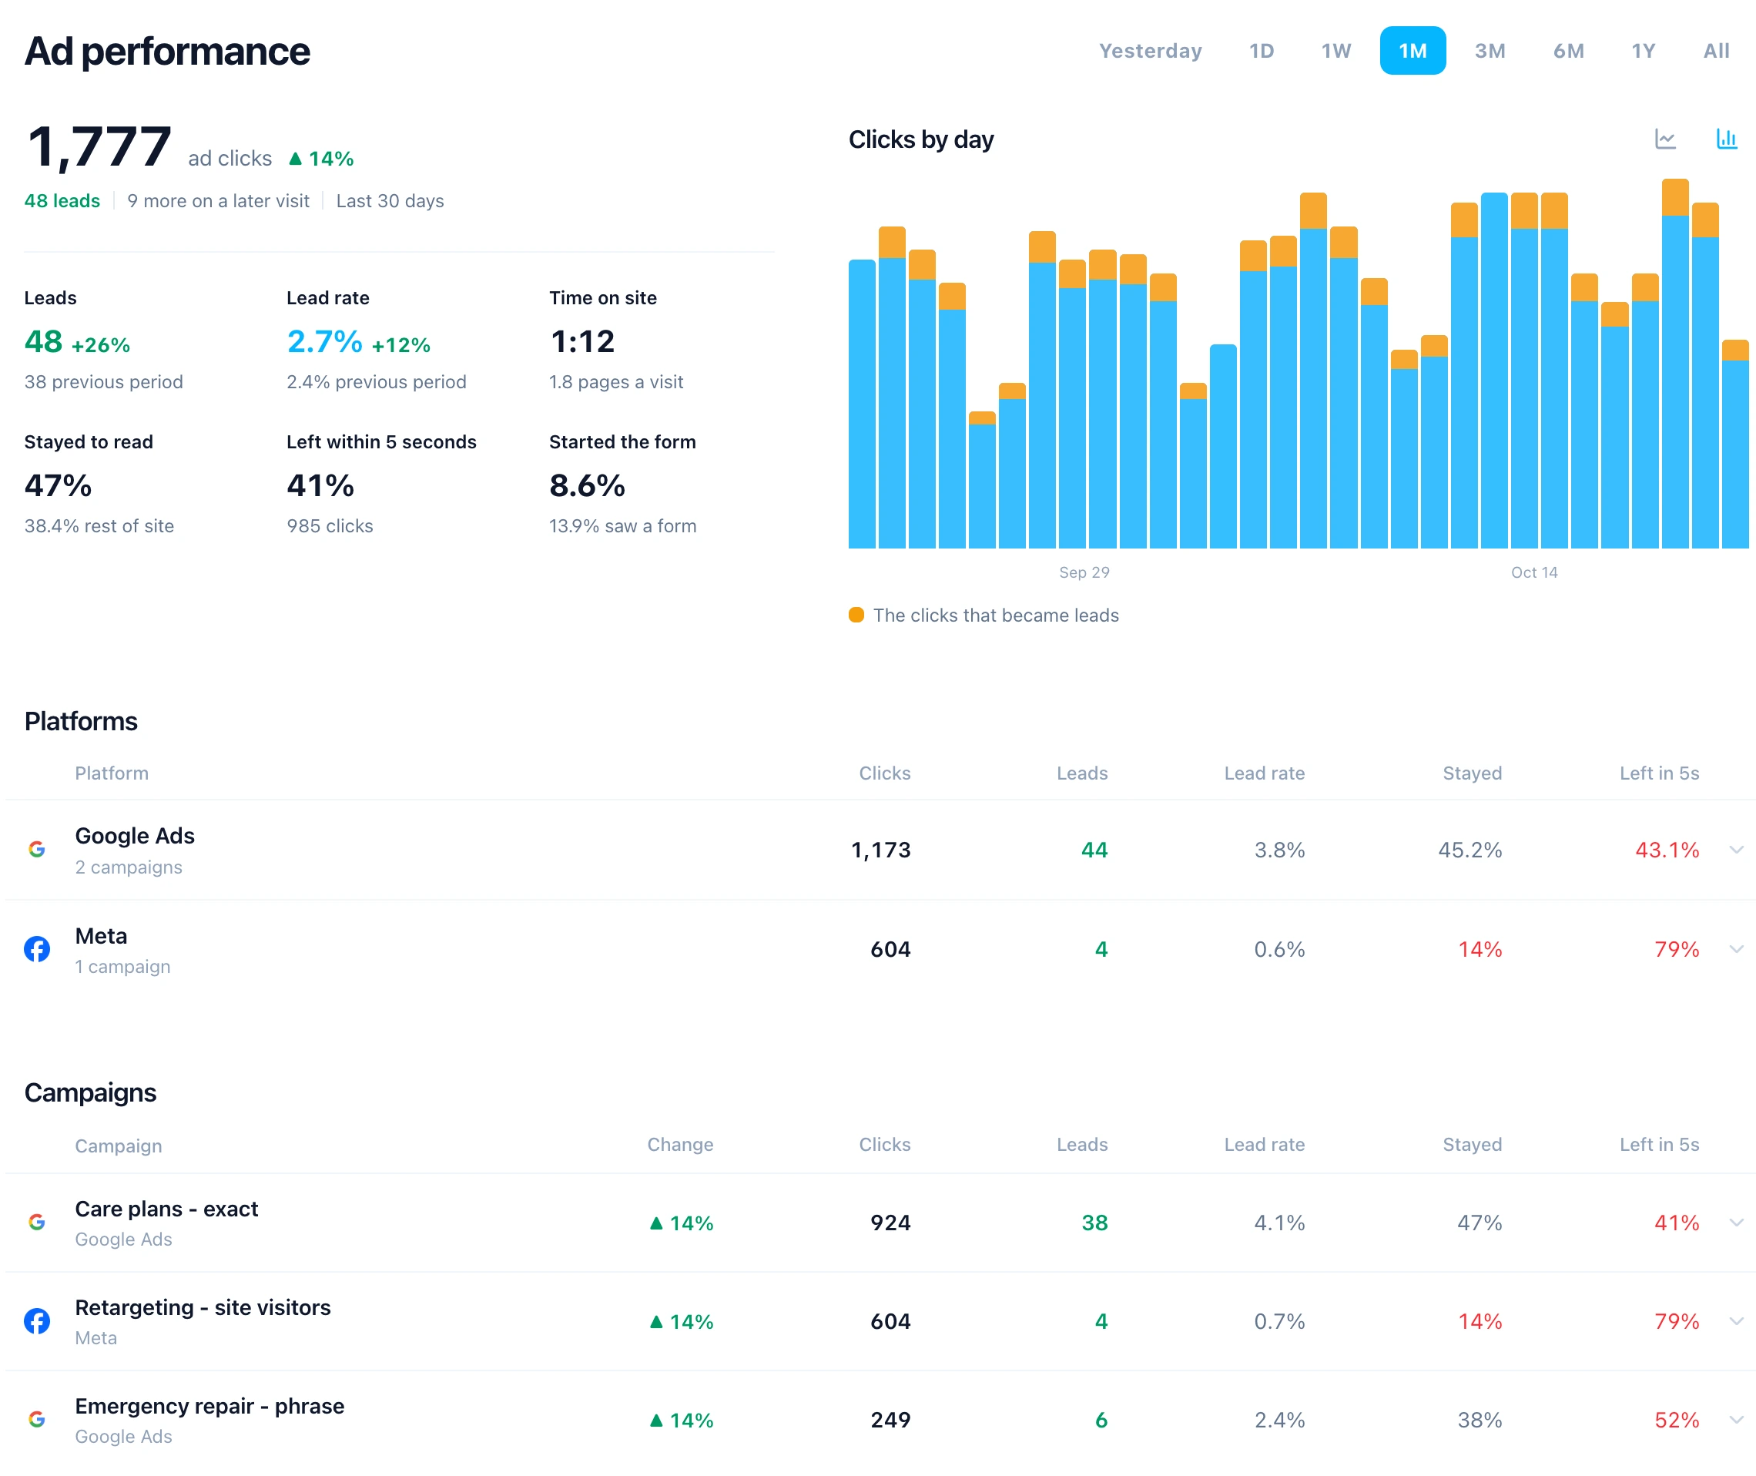Click the 1,777 ad clicks total
The width and height of the screenshot is (1756, 1476).
[99, 146]
